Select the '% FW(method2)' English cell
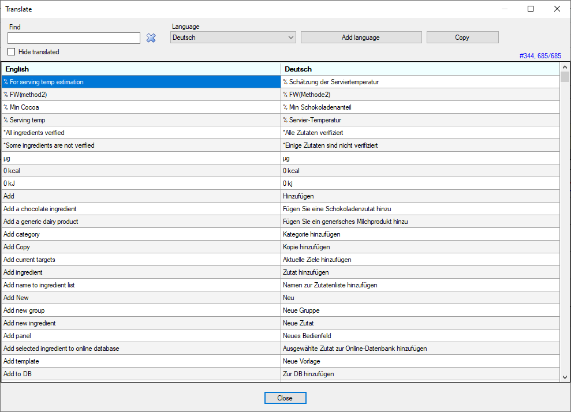Viewport: 571px width, 412px height. 141,95
